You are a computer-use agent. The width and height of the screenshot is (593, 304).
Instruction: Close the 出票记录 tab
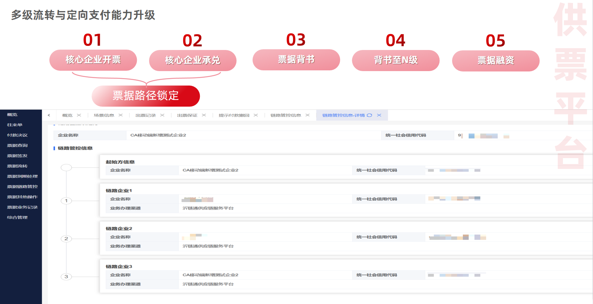tap(162, 115)
